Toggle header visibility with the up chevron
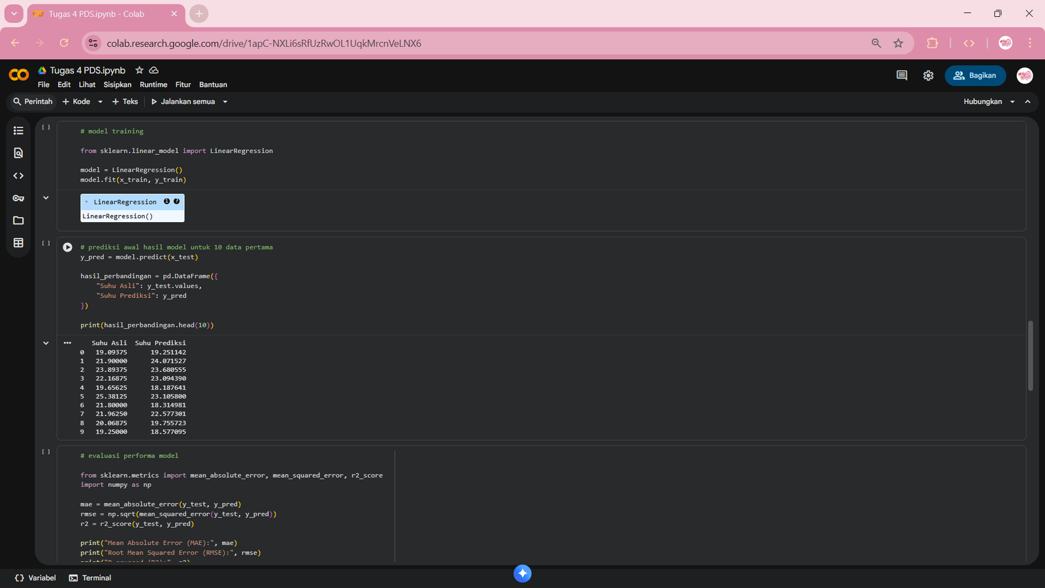 [1027, 102]
